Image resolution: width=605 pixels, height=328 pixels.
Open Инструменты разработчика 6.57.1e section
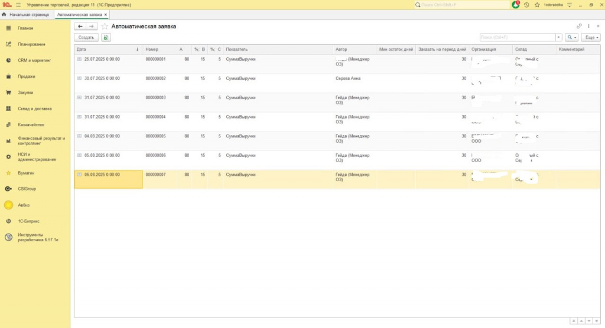[35, 237]
